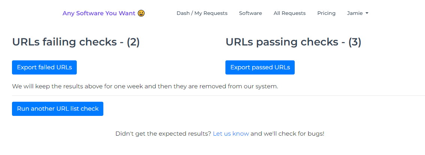Open the Pricing page
This screenshot has width=425, height=155.
click(327, 13)
